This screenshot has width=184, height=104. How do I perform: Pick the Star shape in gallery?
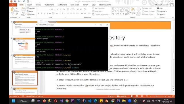tap(126, 14)
